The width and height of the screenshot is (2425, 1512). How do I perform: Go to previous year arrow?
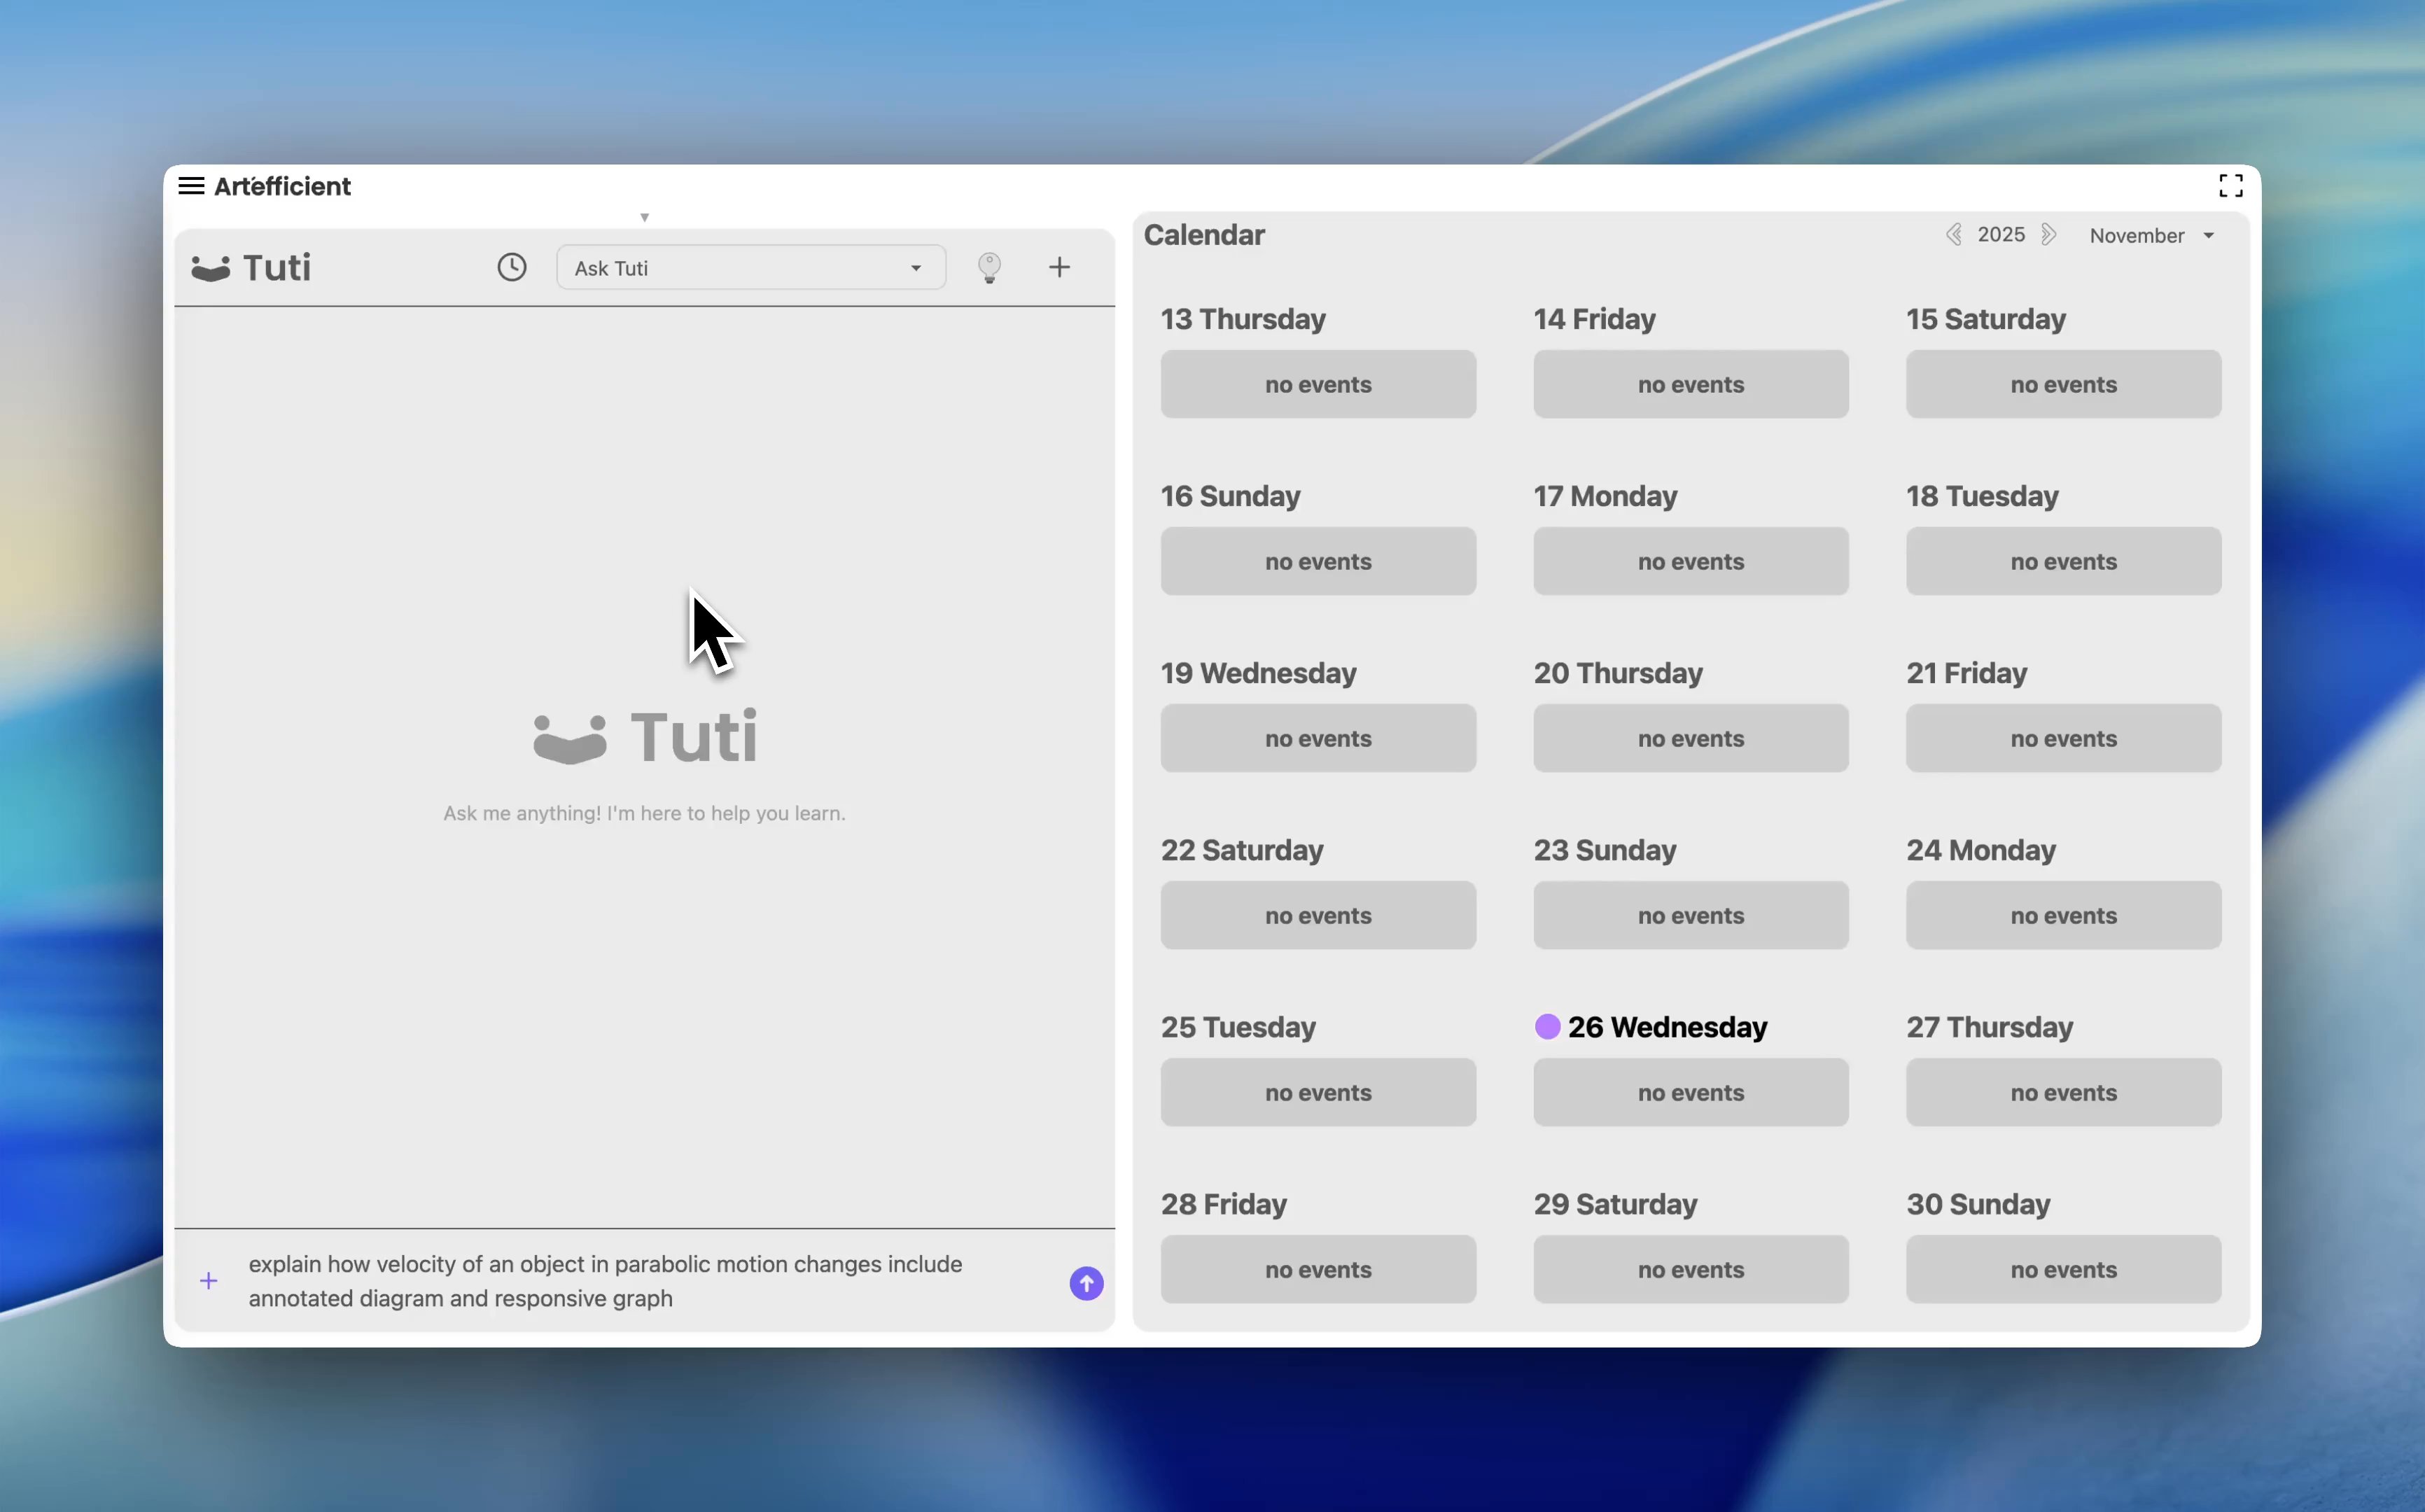point(1953,235)
